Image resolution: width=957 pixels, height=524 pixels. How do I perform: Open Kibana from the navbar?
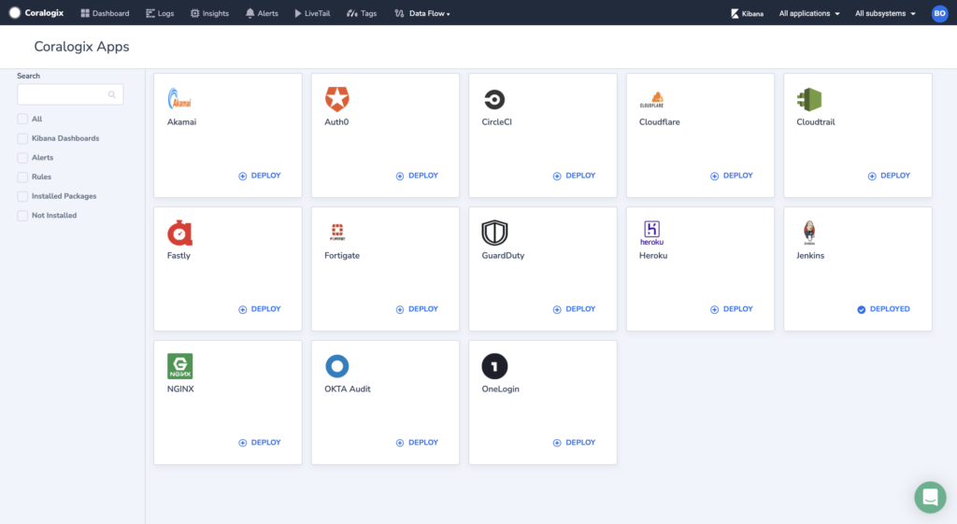[x=747, y=13]
